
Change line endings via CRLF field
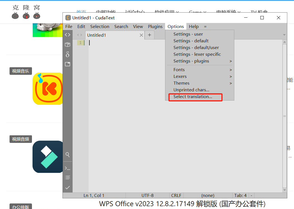point(176,196)
